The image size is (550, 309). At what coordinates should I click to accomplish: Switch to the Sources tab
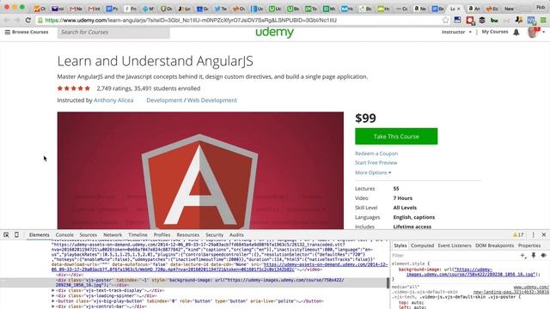click(x=88, y=234)
